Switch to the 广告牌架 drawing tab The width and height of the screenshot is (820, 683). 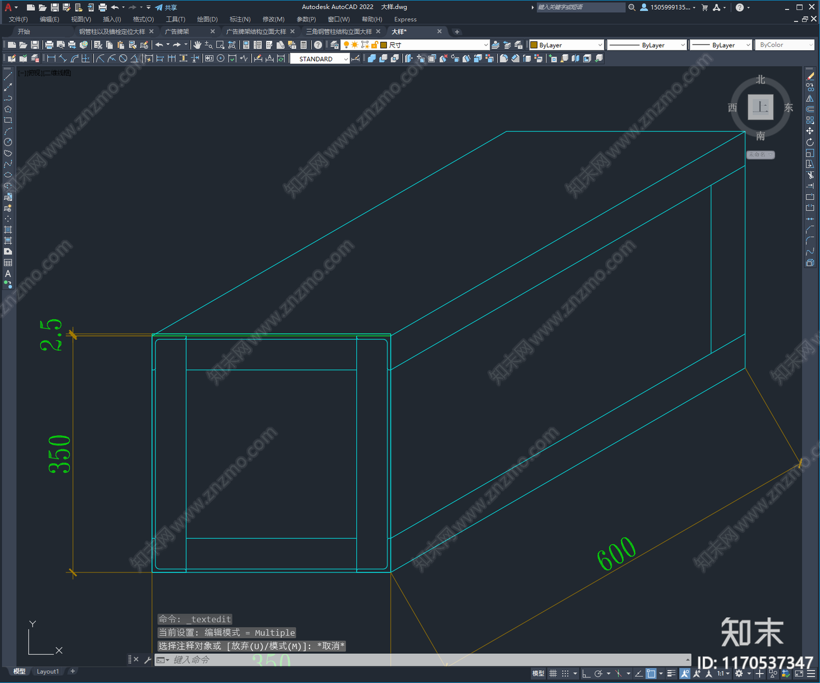tap(177, 32)
